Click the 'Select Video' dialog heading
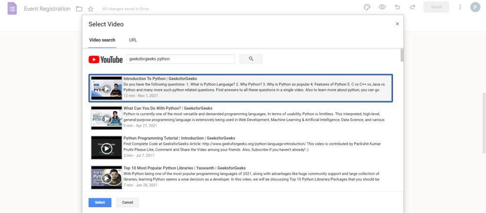Screen dimensions: 486x213 (x=106, y=24)
